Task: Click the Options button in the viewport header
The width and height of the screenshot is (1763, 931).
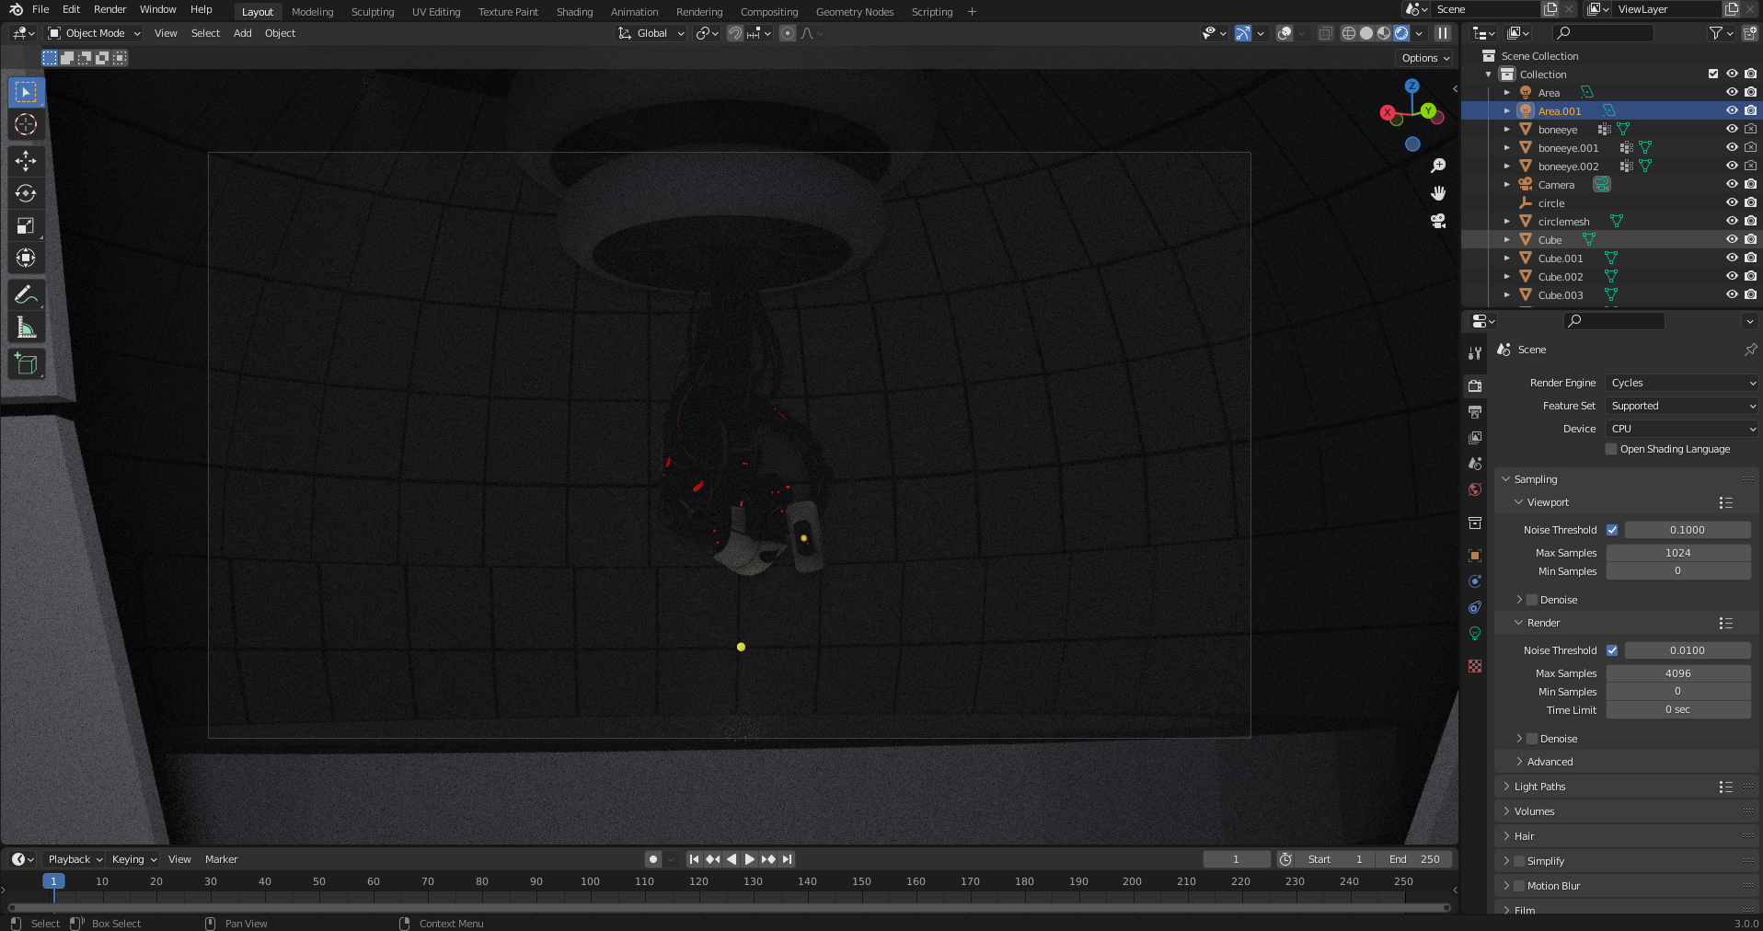Action: pyautogui.click(x=1423, y=57)
